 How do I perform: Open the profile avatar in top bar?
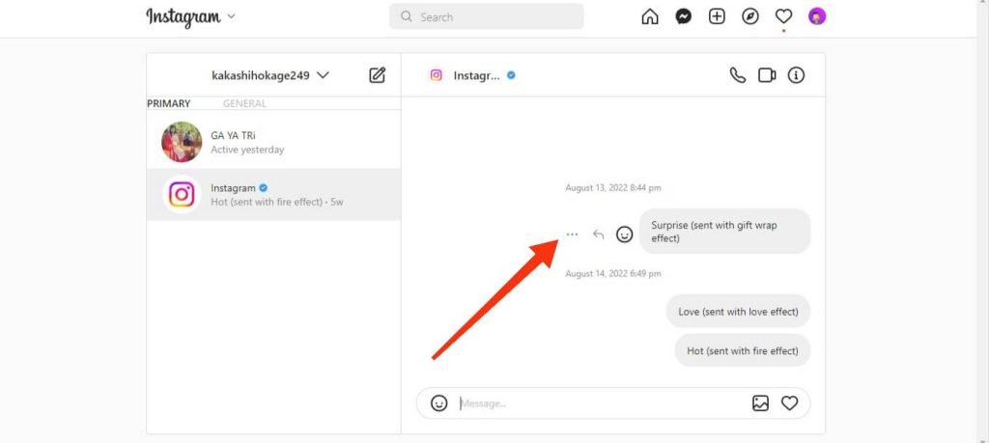pos(817,17)
